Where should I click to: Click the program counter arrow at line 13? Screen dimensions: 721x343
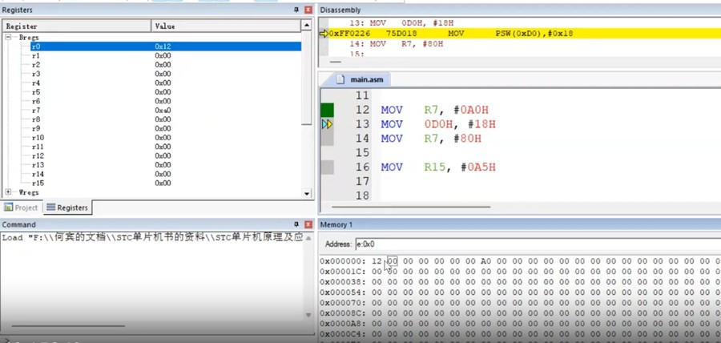327,124
